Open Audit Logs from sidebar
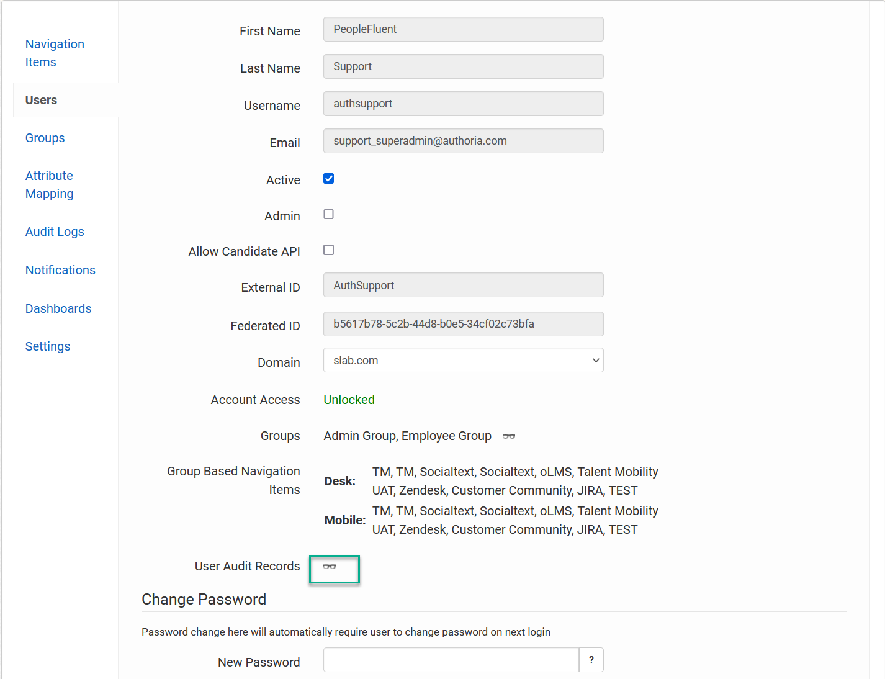 [55, 232]
